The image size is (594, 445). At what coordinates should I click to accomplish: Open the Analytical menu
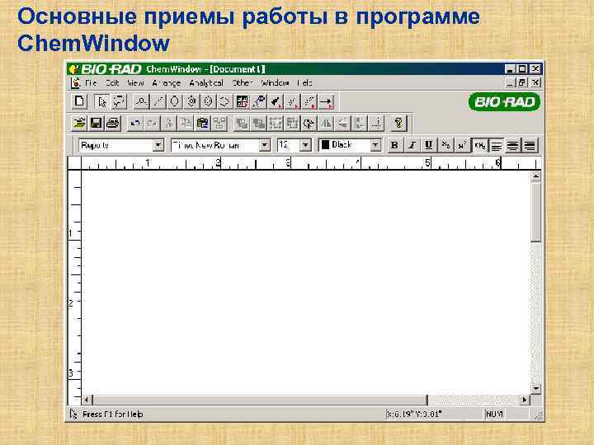click(206, 82)
